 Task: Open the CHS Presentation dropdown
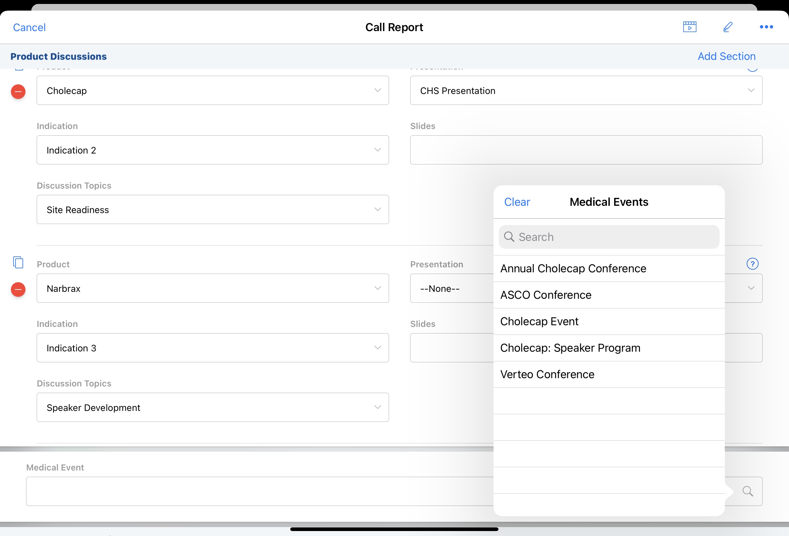(x=586, y=90)
